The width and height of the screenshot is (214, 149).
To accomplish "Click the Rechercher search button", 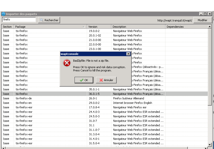I will pyautogui.click(x=49, y=20).
